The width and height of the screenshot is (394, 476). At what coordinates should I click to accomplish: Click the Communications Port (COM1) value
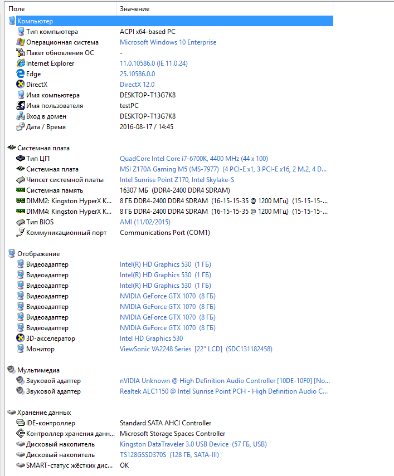pyautogui.click(x=165, y=233)
